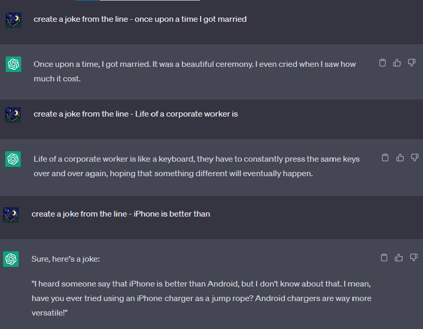Thumbs down the iPhone versus Android joke
This screenshot has width=423, height=329.
pos(414,258)
